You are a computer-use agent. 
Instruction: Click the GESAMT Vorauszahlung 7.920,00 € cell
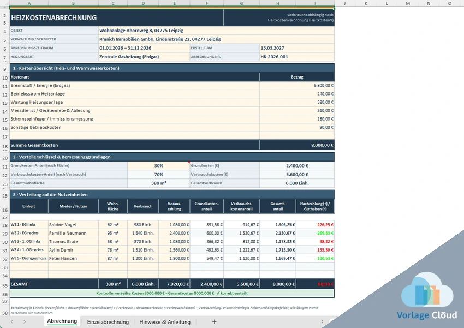tap(174, 284)
